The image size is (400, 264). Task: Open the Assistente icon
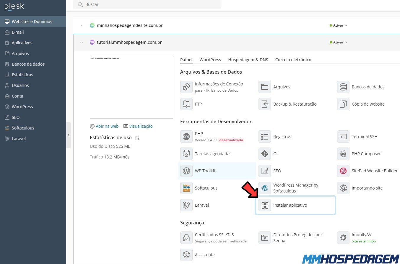(186, 255)
